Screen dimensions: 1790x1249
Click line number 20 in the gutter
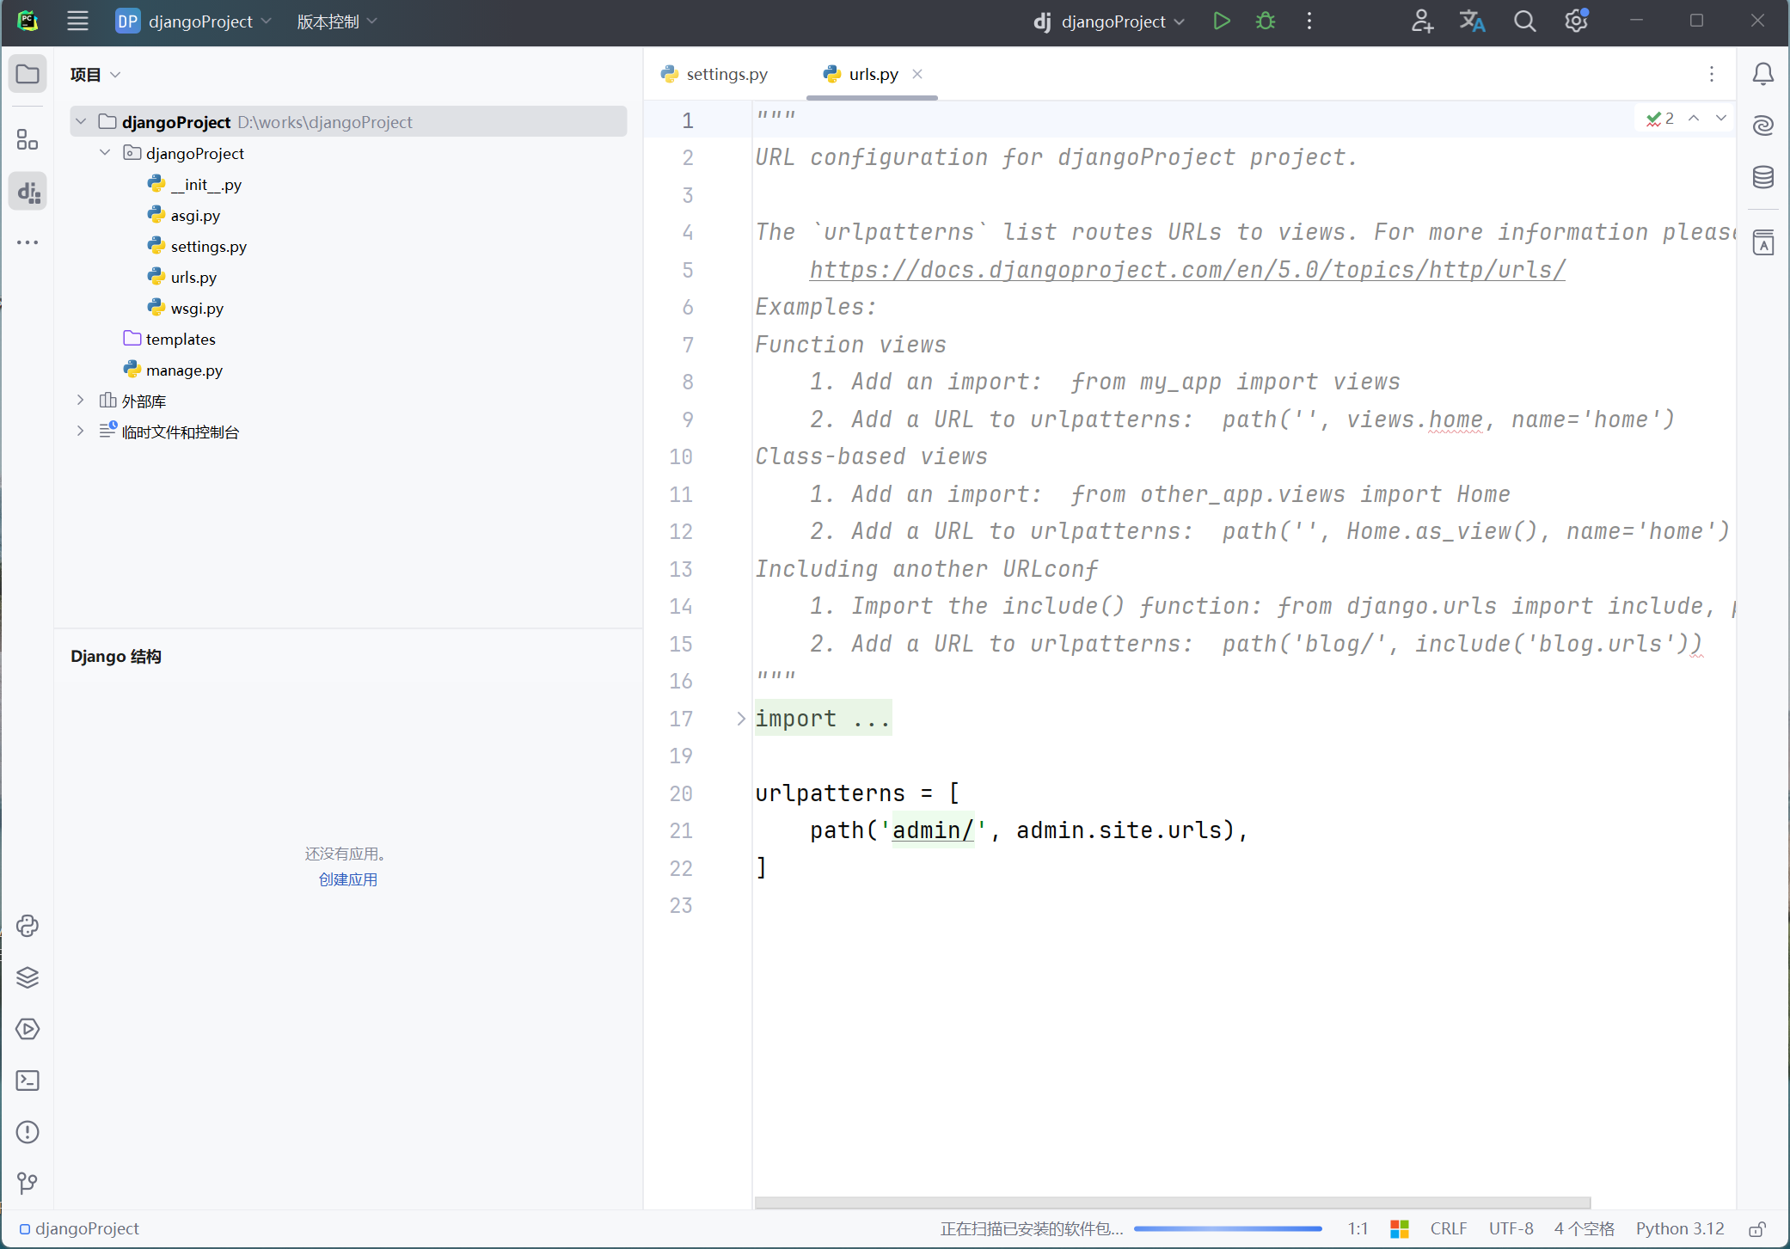(681, 793)
